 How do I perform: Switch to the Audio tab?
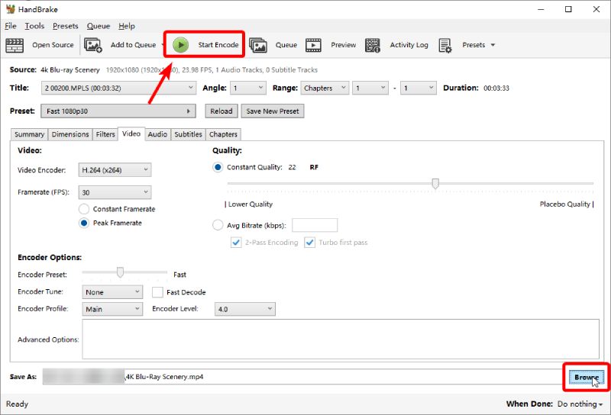[157, 134]
